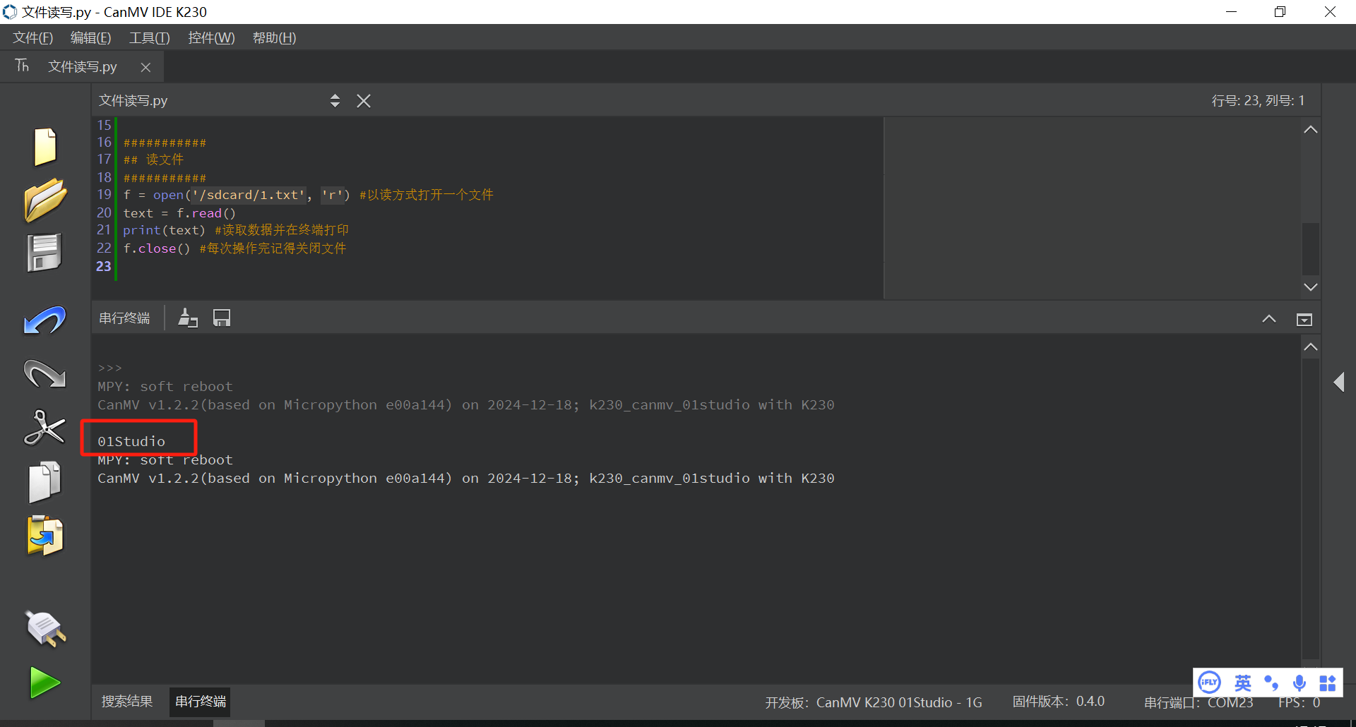Click the editor scrollbar down arrow
1356x727 pixels.
click(1310, 287)
